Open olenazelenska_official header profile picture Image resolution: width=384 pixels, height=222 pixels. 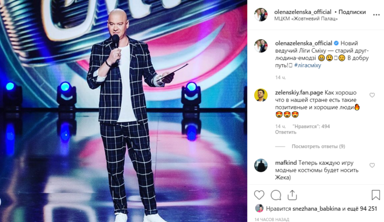coord(261,15)
